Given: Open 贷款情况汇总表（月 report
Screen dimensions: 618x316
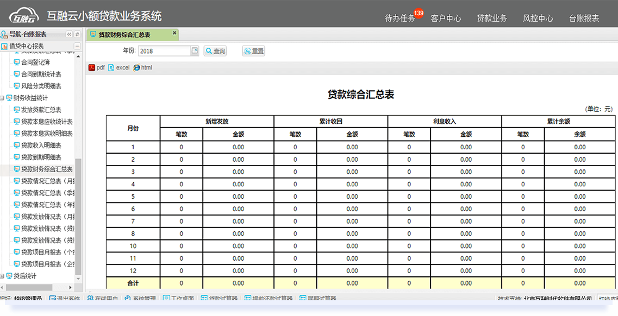Looking at the screenshot, I should (47, 181).
